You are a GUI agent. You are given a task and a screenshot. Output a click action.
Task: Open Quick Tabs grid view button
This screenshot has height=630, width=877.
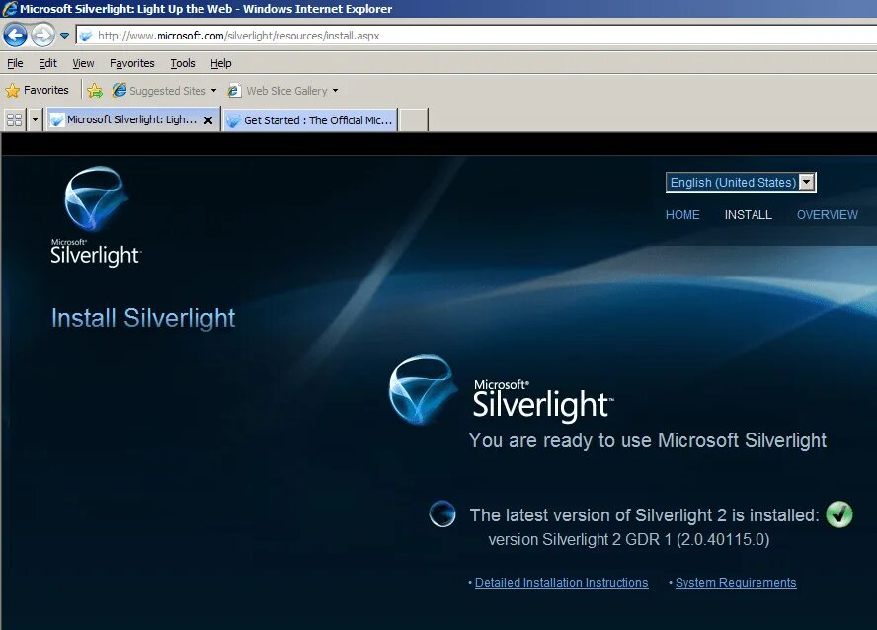14,119
